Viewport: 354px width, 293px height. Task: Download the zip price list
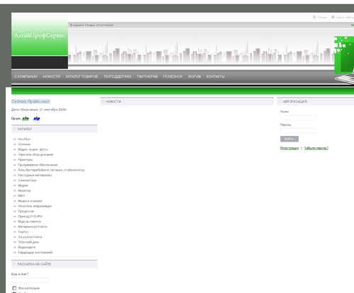click(x=37, y=118)
